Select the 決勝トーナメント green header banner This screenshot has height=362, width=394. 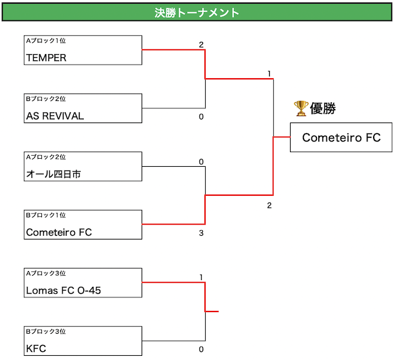(x=197, y=12)
